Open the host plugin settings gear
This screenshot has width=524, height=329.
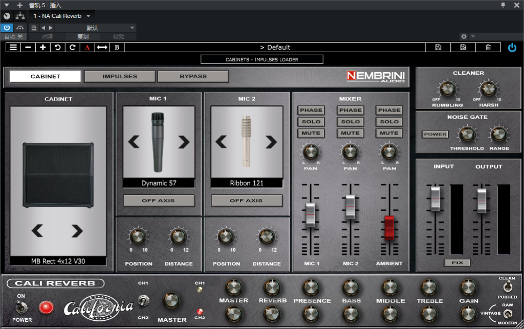[x=464, y=36]
